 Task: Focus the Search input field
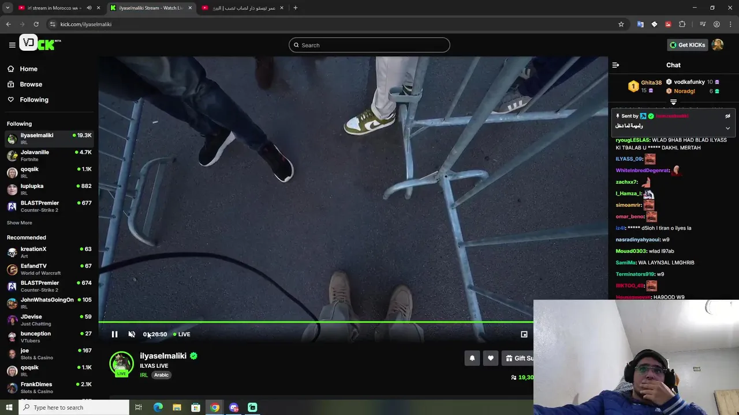click(369, 45)
